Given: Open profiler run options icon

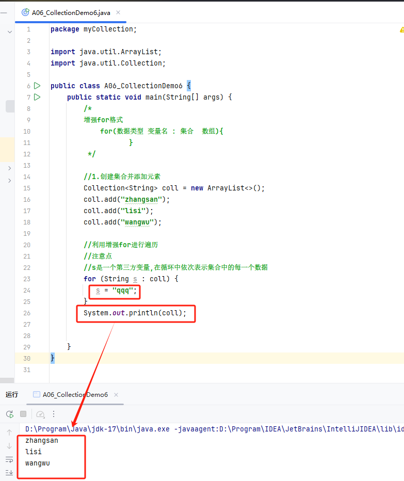Looking at the screenshot, I should (40, 414).
